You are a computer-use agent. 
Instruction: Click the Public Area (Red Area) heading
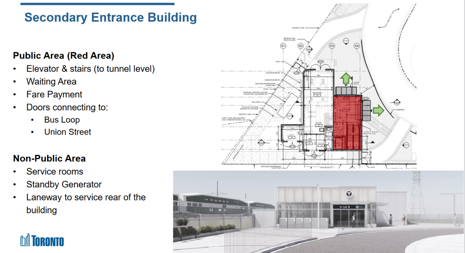(x=64, y=56)
